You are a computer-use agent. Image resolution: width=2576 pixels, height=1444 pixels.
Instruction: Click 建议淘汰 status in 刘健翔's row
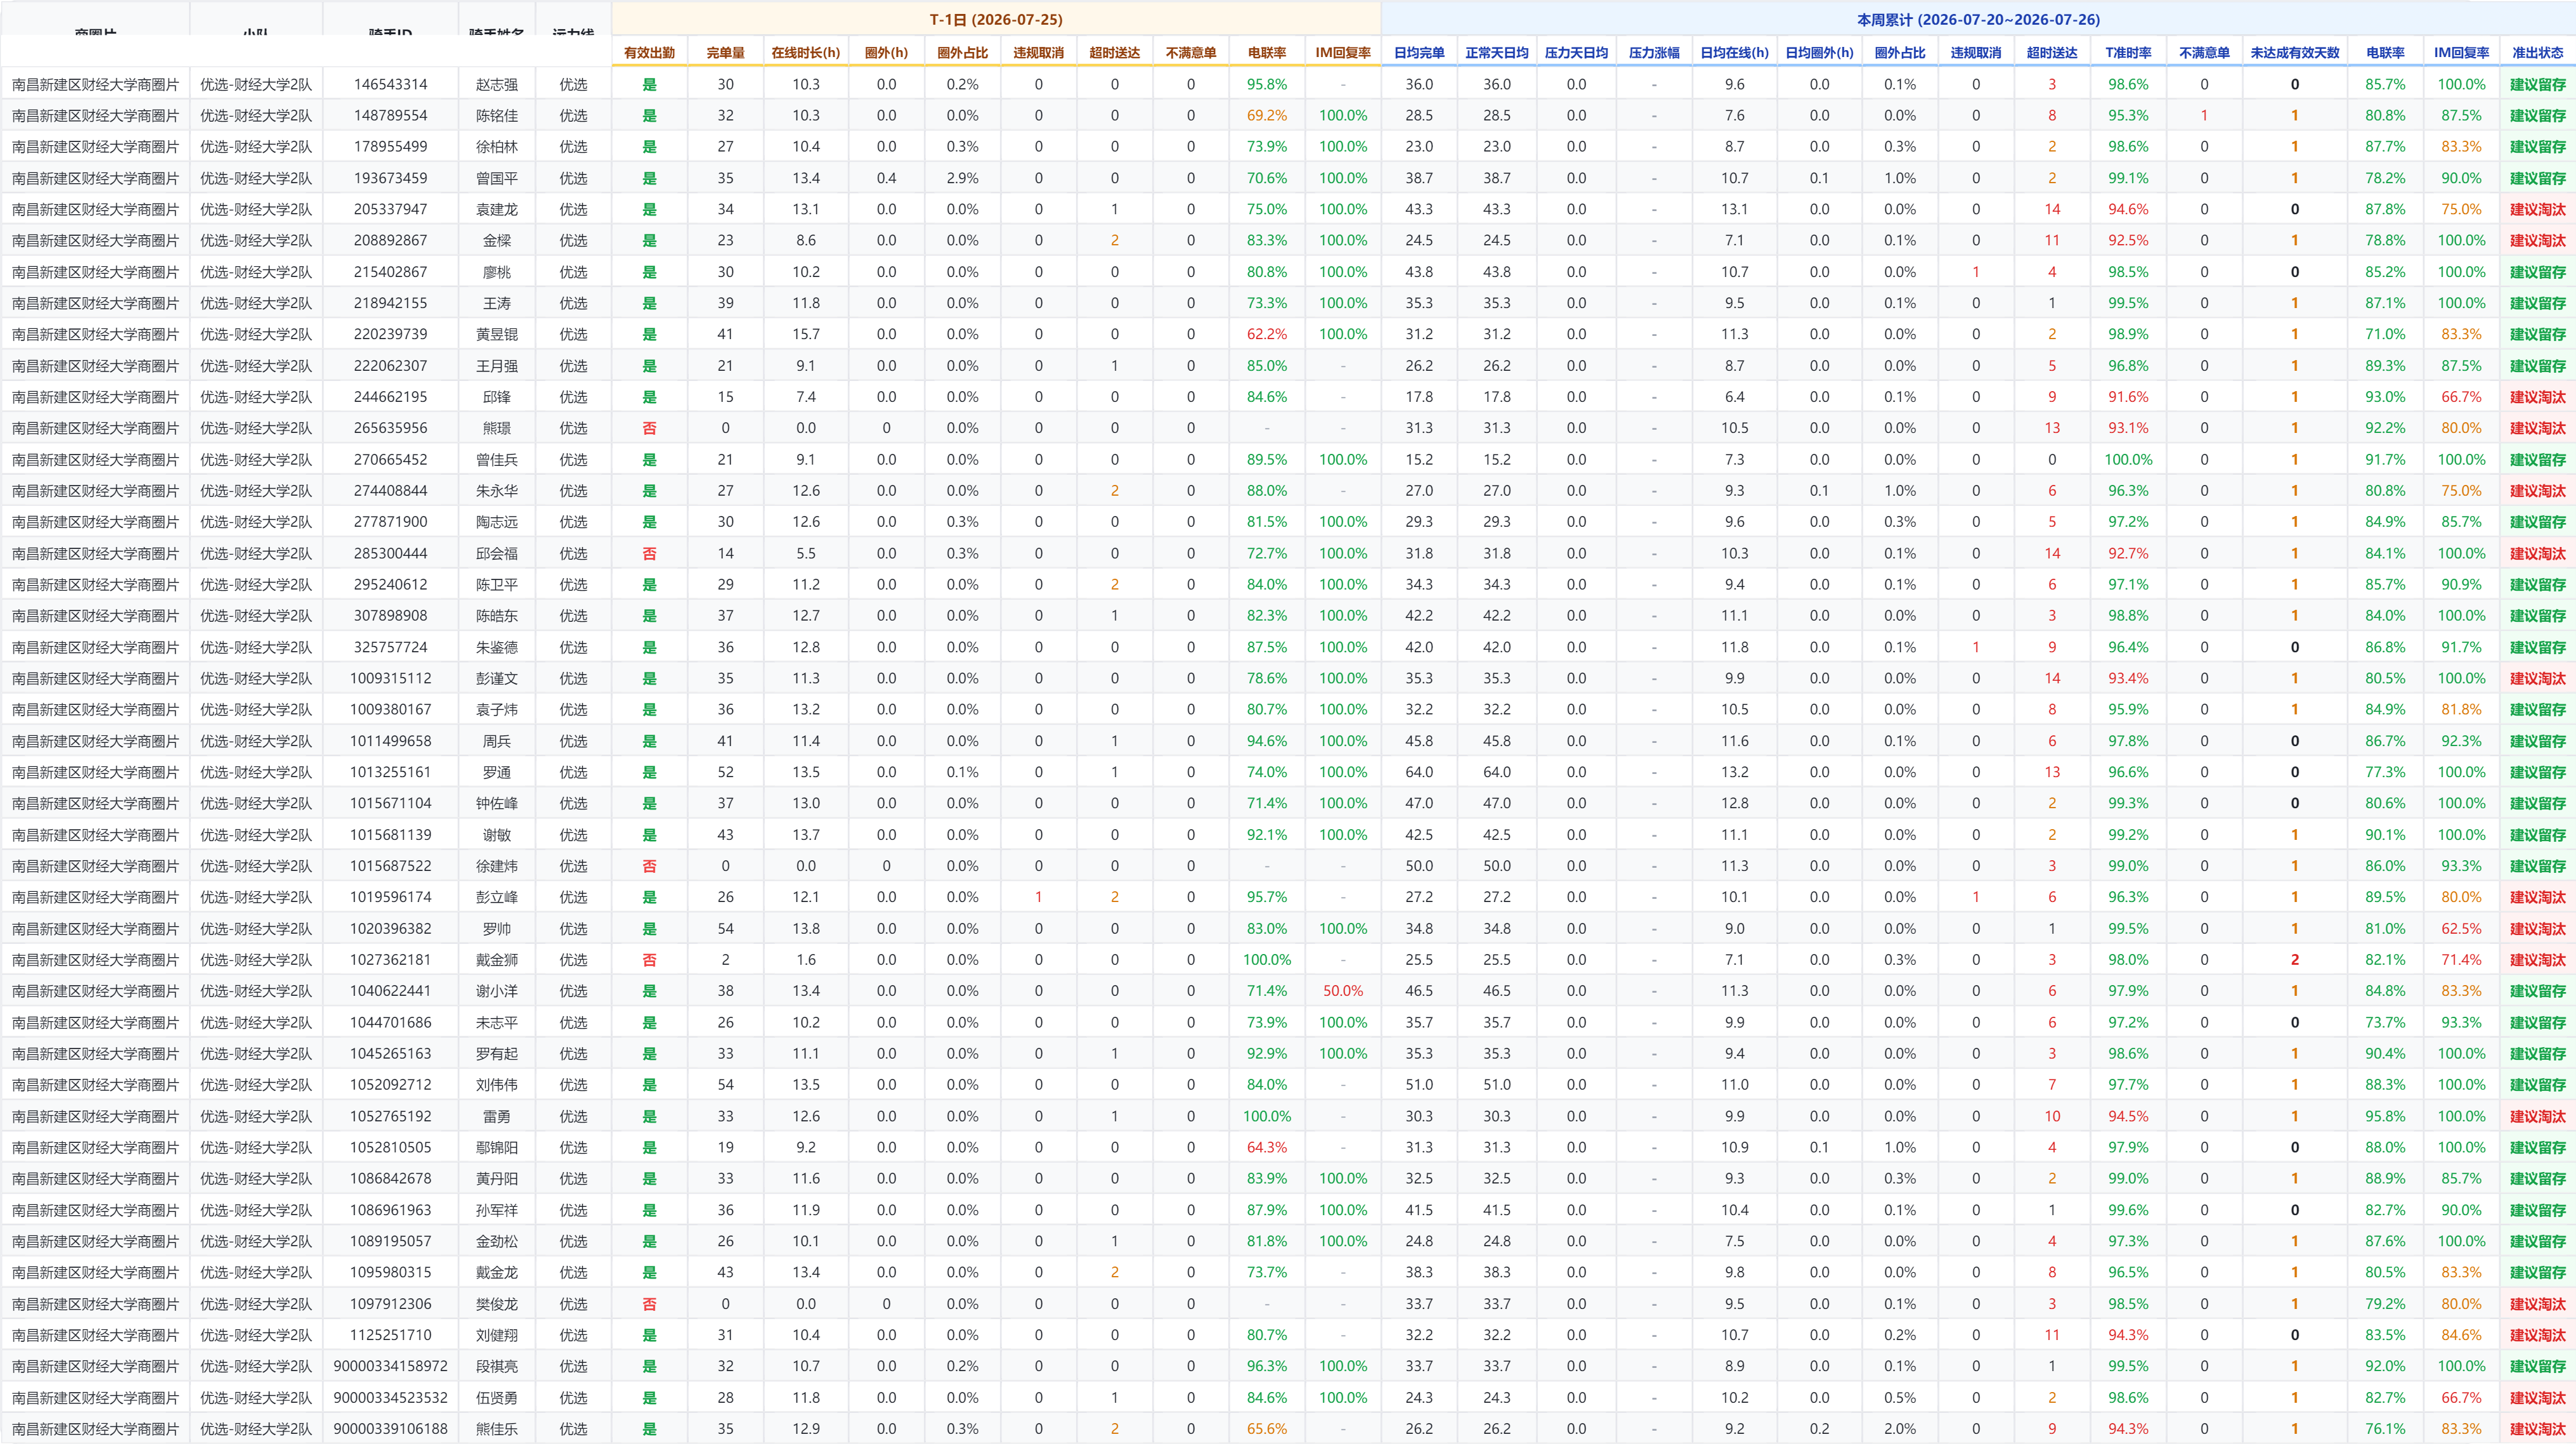click(x=2538, y=1335)
